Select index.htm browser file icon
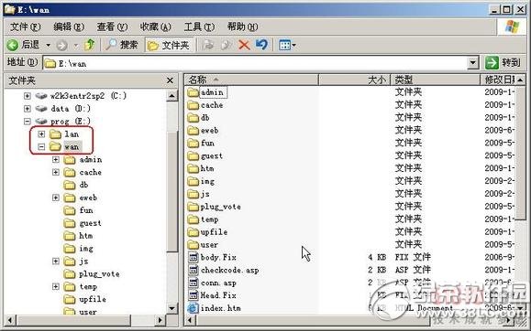The height and width of the screenshot is (331, 531). coord(193,308)
